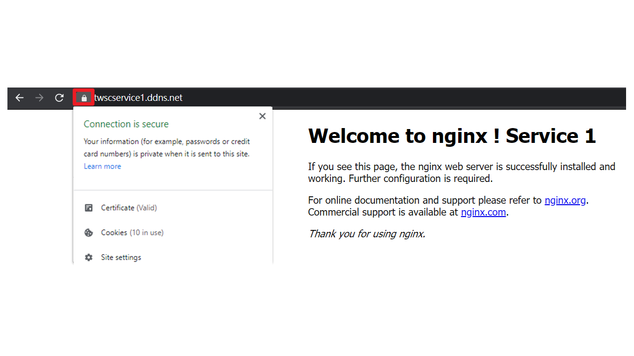The width and height of the screenshot is (634, 356).
Task: Click the twscservice1.ddns.net address bar
Action: (138, 98)
